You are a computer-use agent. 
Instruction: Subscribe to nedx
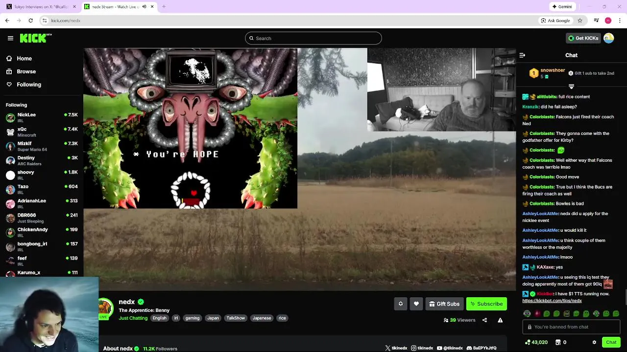click(x=486, y=304)
